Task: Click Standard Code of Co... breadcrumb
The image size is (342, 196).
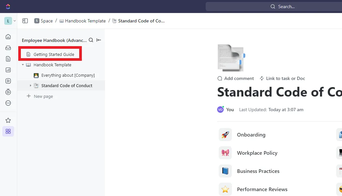Action: 139,21
